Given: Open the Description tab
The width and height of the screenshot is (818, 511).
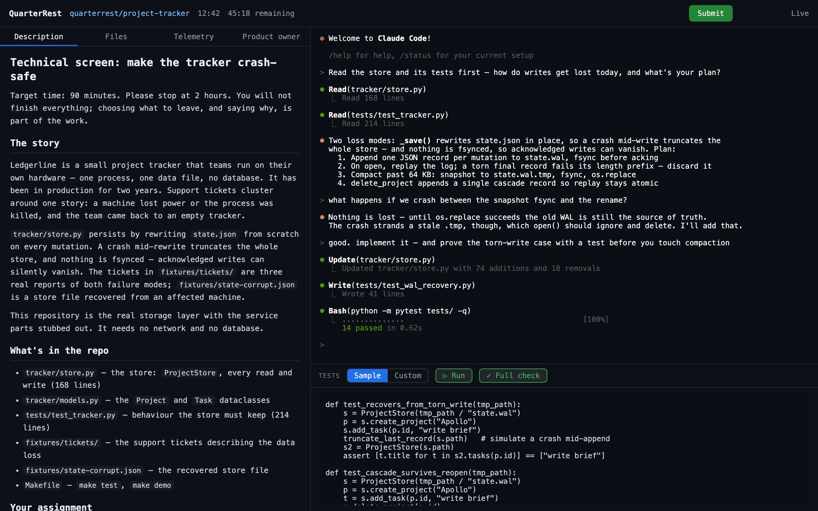Looking at the screenshot, I should click(39, 37).
